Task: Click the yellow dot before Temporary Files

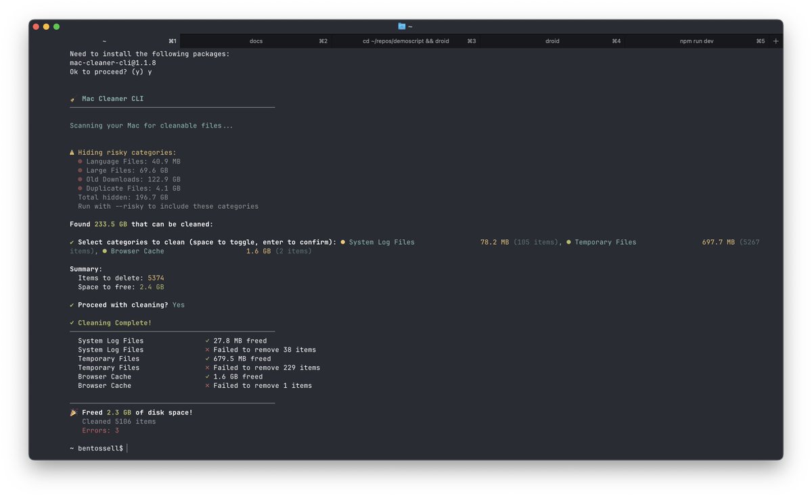Action: pyautogui.click(x=569, y=242)
